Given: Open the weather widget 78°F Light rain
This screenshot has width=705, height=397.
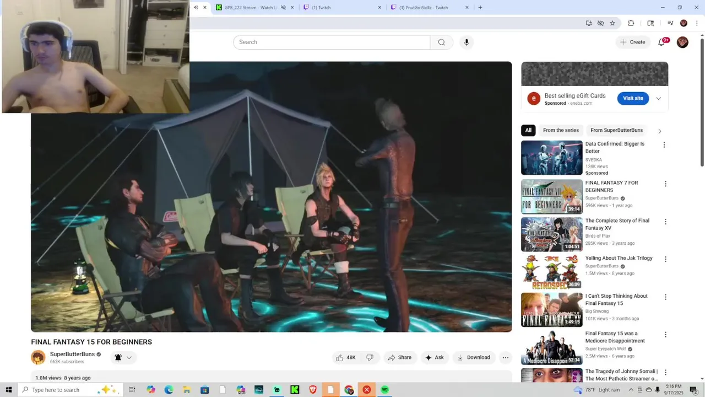Looking at the screenshot, I should (596, 390).
